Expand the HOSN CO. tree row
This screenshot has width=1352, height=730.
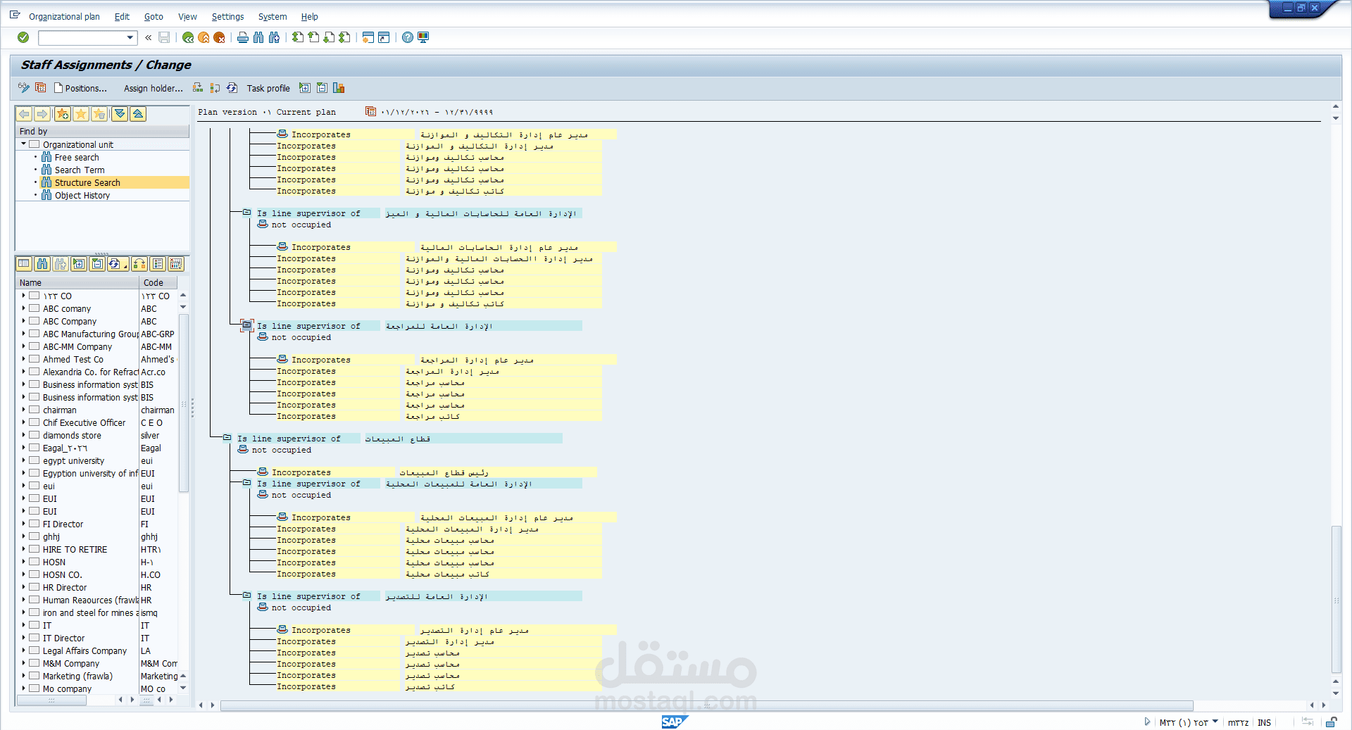(23, 574)
